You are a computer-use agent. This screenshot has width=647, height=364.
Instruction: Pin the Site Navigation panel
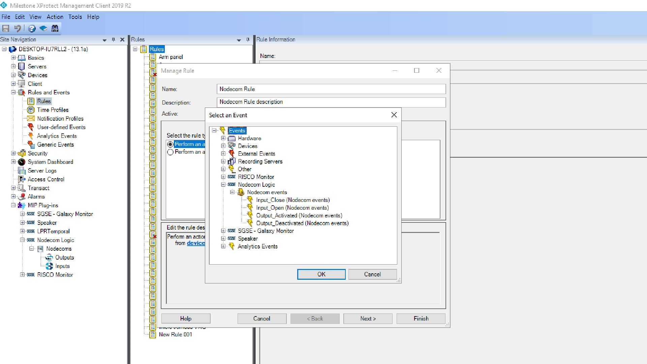114,40
